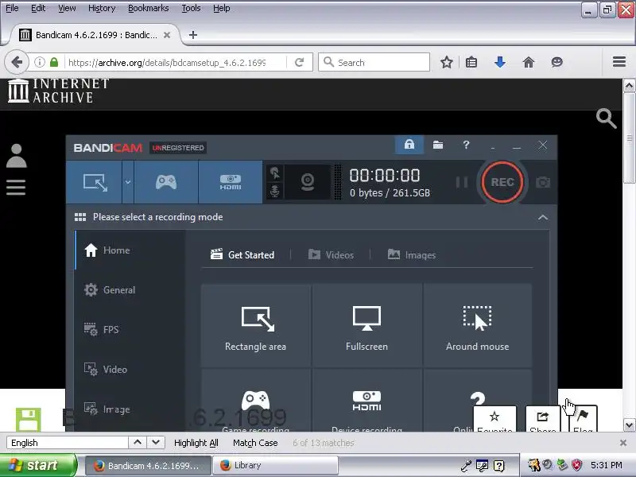Select the Get Started tab
Image resolution: width=636 pixels, height=477 pixels.
pyautogui.click(x=242, y=254)
